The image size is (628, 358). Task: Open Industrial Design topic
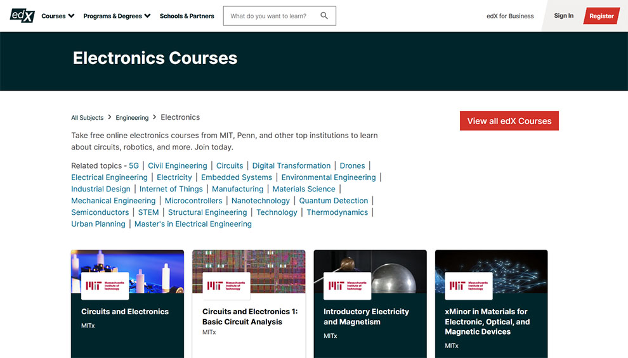pyautogui.click(x=101, y=189)
